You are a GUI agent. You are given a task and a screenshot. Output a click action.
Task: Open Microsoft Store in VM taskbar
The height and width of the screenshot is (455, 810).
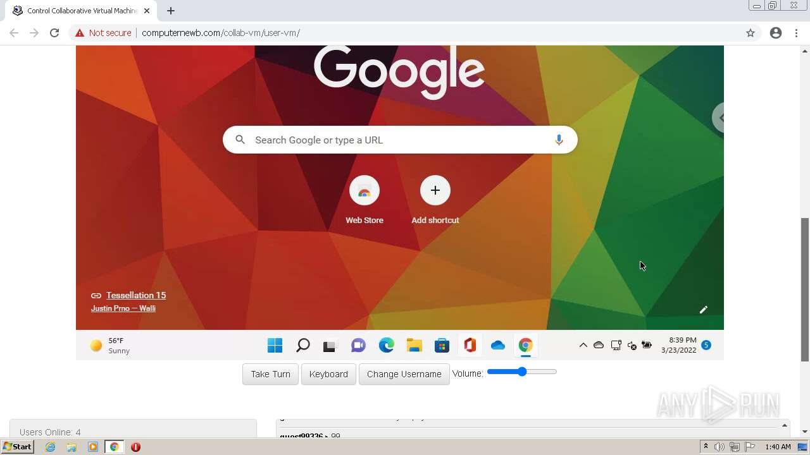[442, 345]
